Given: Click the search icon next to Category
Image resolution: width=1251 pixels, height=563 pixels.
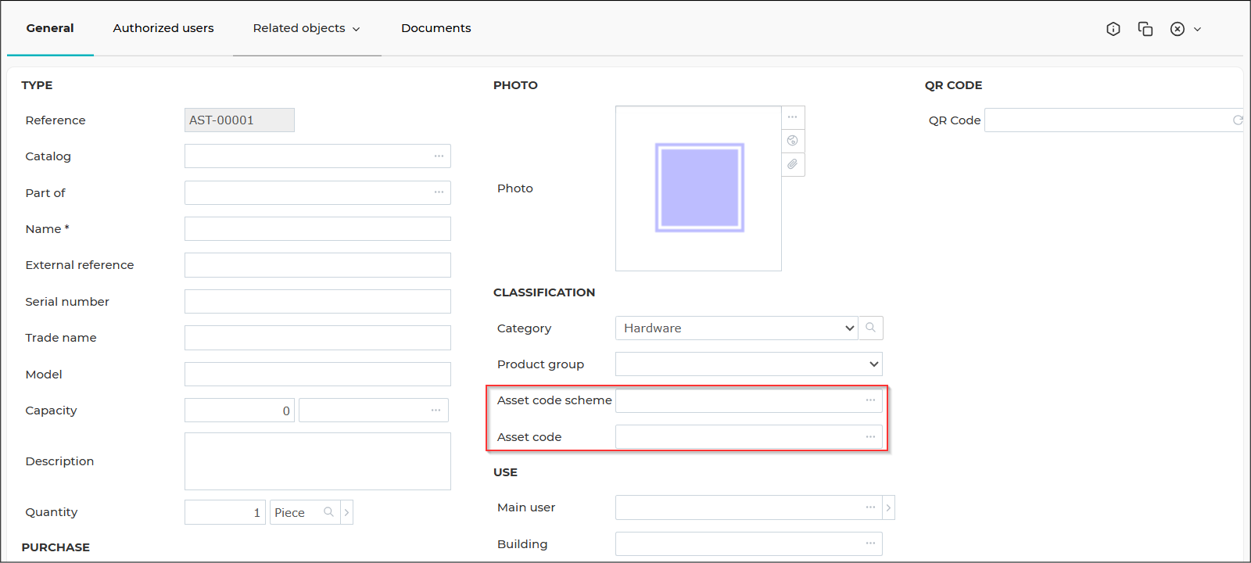Looking at the screenshot, I should 871,328.
